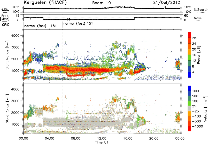Select the '28' power colorbar label
208x144 pixels.
coord(194,38)
